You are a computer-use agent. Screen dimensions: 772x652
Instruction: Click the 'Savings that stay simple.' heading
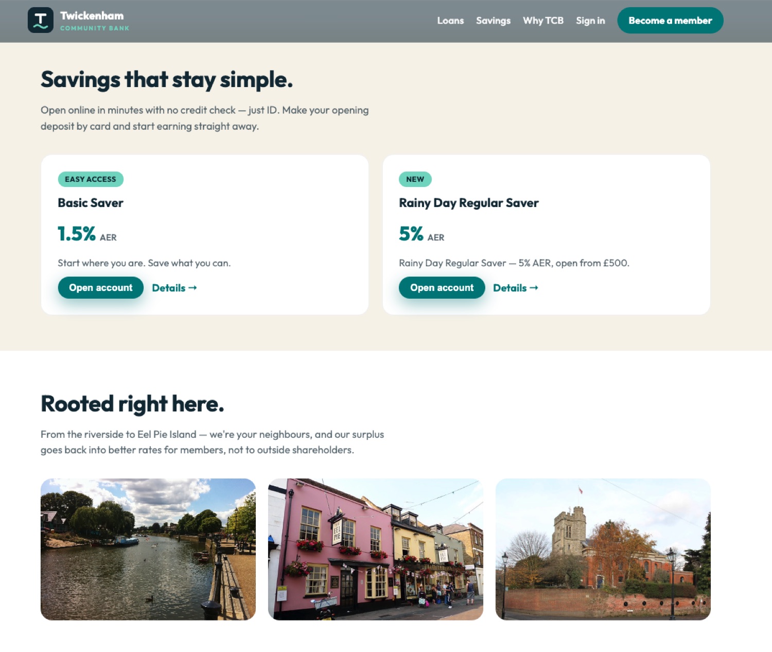click(x=167, y=80)
